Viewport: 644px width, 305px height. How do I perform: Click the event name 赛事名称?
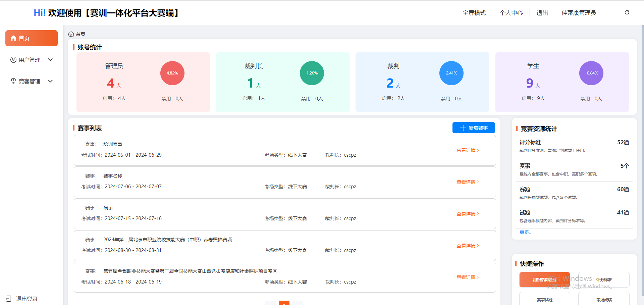point(113,176)
